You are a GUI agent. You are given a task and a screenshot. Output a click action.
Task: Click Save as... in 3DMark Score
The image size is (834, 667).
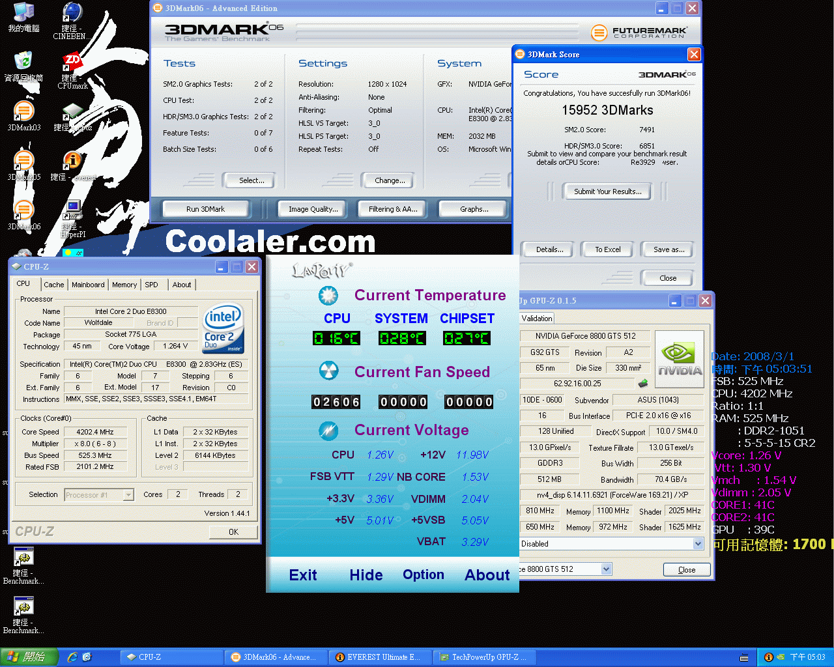[666, 249]
